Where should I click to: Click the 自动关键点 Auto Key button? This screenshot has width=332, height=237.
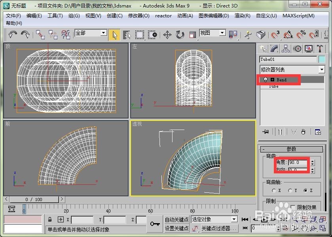(x=176, y=219)
